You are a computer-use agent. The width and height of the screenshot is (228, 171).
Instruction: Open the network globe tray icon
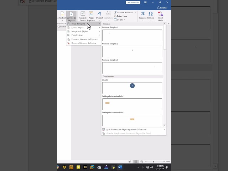click(148, 167)
